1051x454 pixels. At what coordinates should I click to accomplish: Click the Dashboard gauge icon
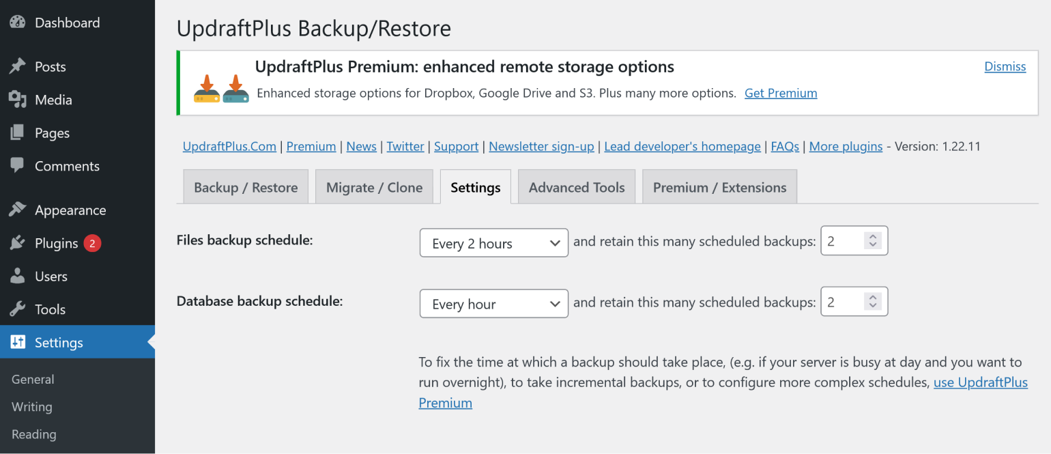point(18,23)
